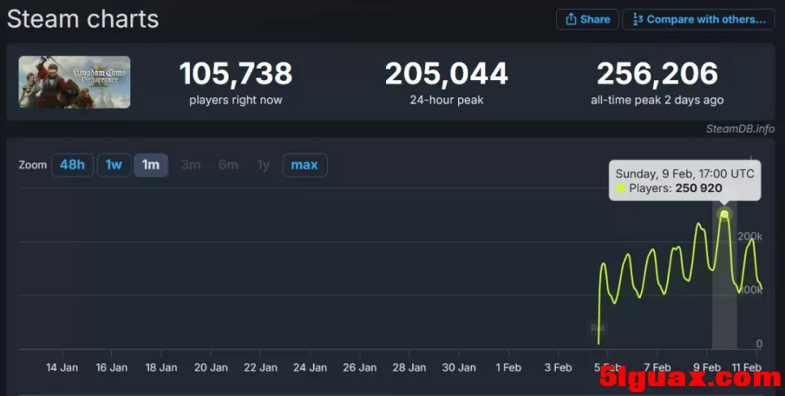Screen dimensions: 785x396
Task: Select the 6m zoom range
Action: [x=228, y=164]
